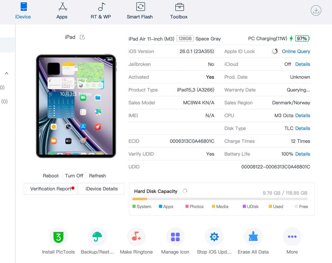Image resolution: width=332 pixels, height=263 pixels.
Task: Open iCloud Details link
Action: 303,64
